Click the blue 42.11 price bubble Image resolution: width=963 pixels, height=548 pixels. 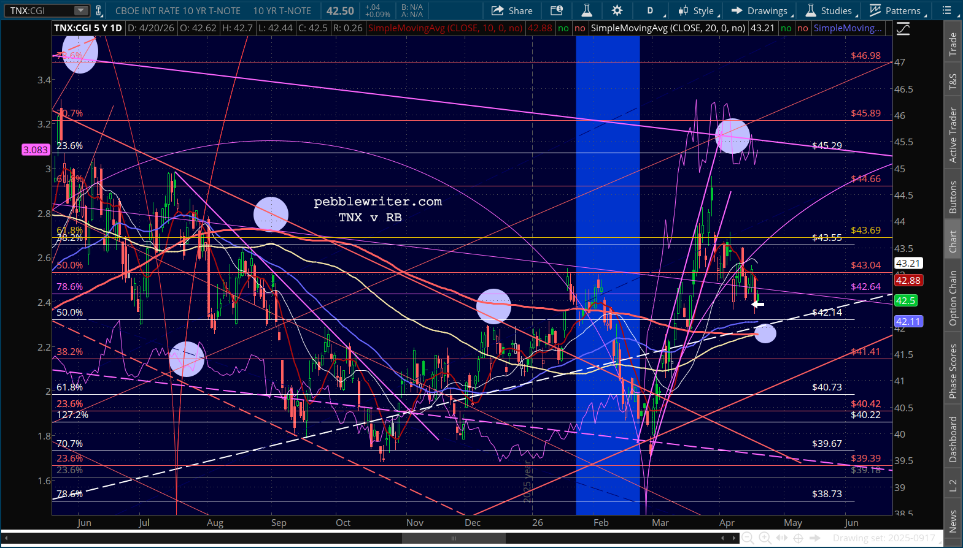(908, 322)
